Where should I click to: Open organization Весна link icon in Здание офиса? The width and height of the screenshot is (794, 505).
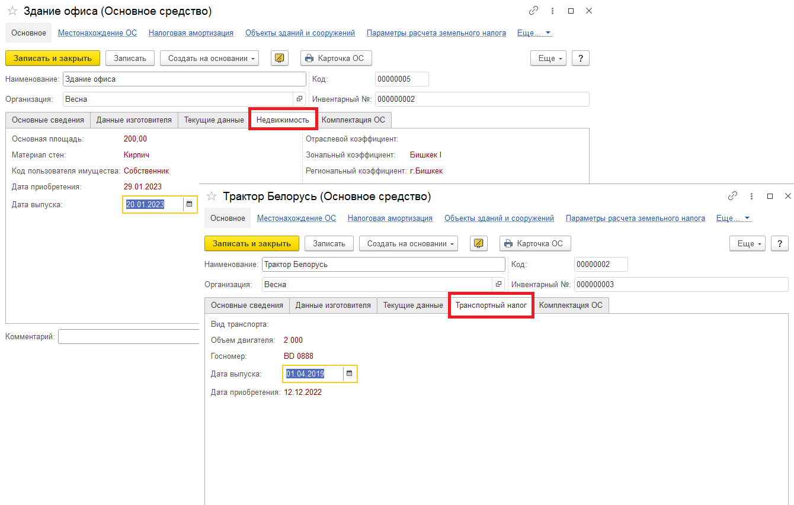click(x=299, y=99)
